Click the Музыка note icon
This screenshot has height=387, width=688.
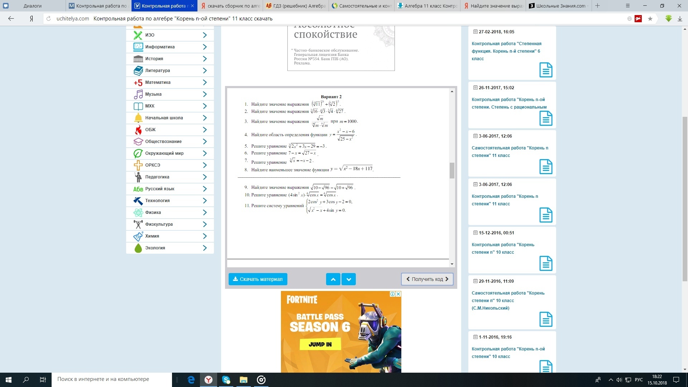[138, 94]
